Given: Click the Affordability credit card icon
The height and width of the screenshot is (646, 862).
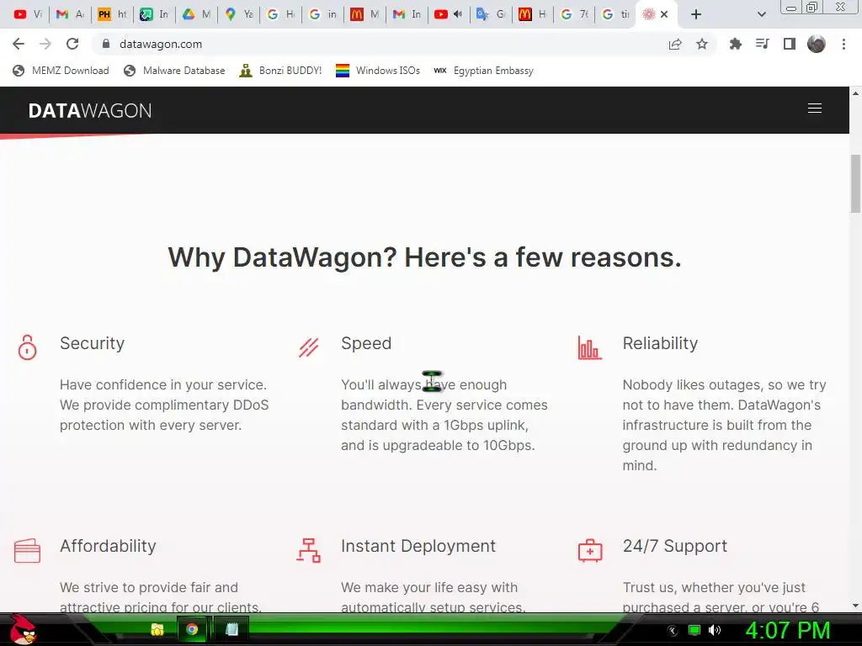Looking at the screenshot, I should pos(28,550).
